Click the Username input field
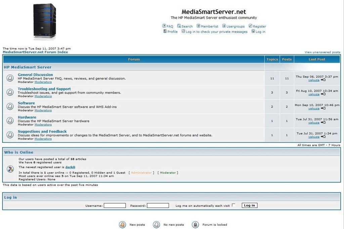Image resolution: width=344 pixels, height=229 pixels. click(x=115, y=205)
